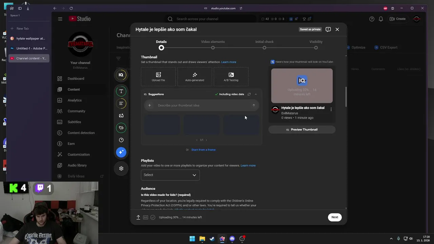
Task: Close the upload dialog
Action: pyautogui.click(x=337, y=29)
